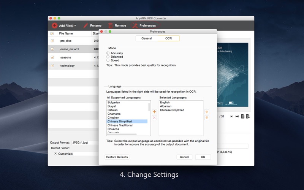
Task: Click the Customize output folder path field
Action: (x=86, y=154)
